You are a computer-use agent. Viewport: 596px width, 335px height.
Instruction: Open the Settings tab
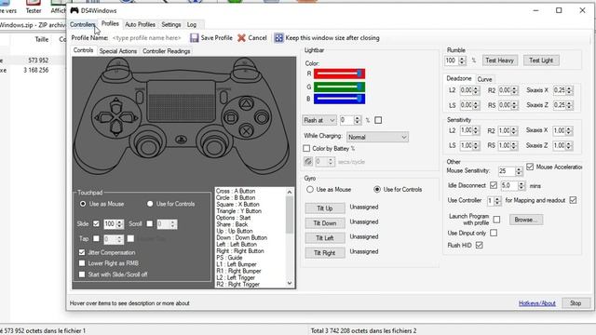click(171, 24)
